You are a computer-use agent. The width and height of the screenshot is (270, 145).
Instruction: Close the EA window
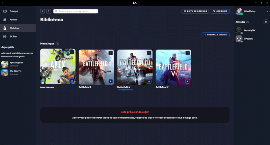267,3
